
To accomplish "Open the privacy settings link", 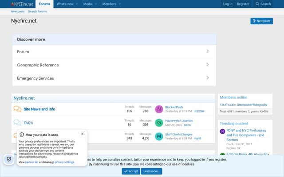I will tap(64, 162).
